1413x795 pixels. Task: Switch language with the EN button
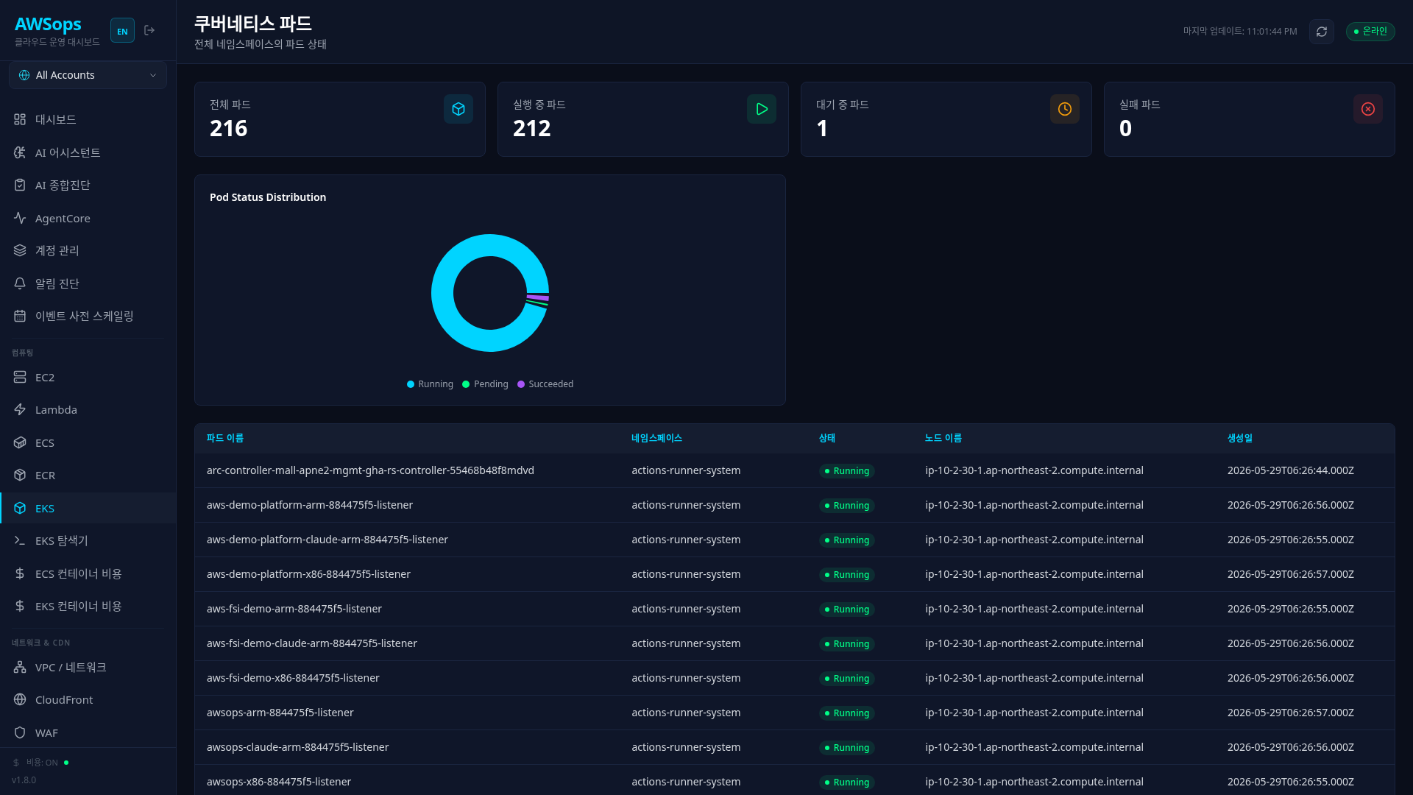click(122, 31)
